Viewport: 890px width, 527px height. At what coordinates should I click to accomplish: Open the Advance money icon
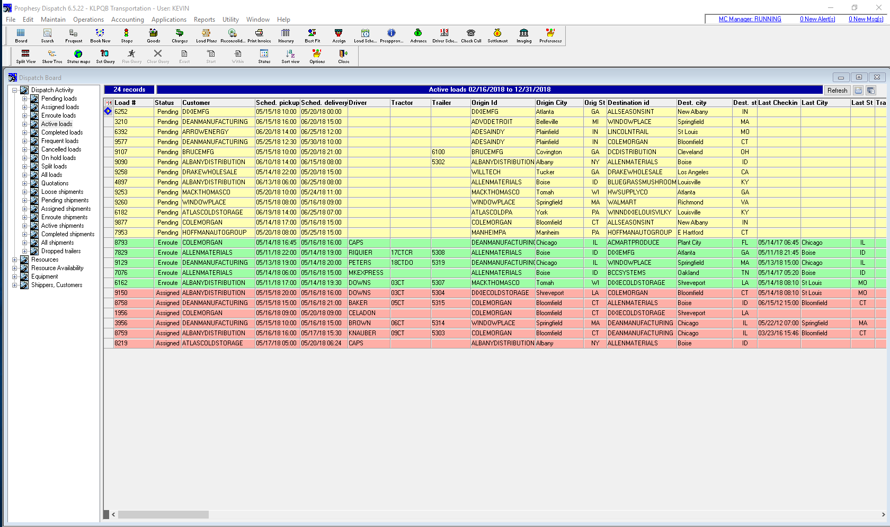click(x=418, y=35)
